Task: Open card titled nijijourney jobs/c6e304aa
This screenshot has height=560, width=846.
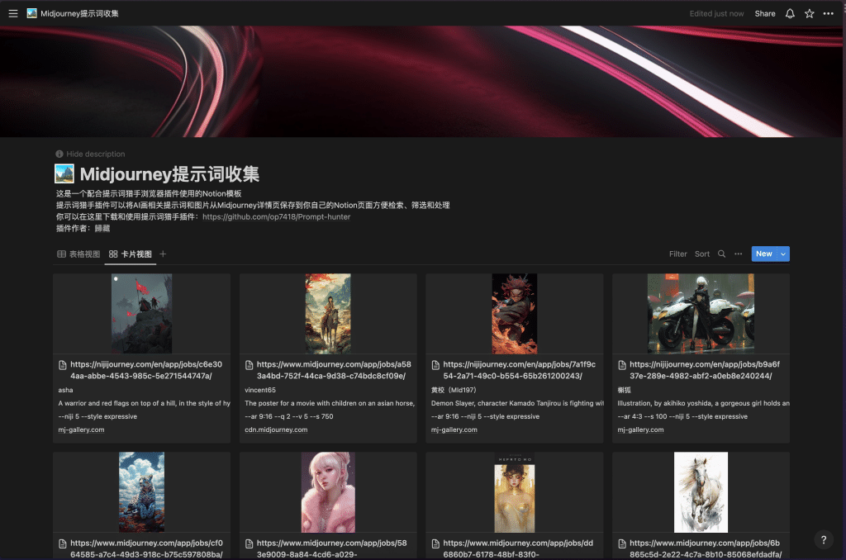Action: coord(146,370)
